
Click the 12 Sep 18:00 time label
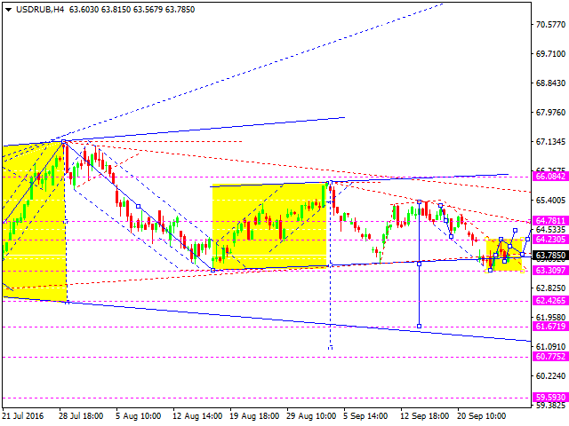[x=425, y=416]
